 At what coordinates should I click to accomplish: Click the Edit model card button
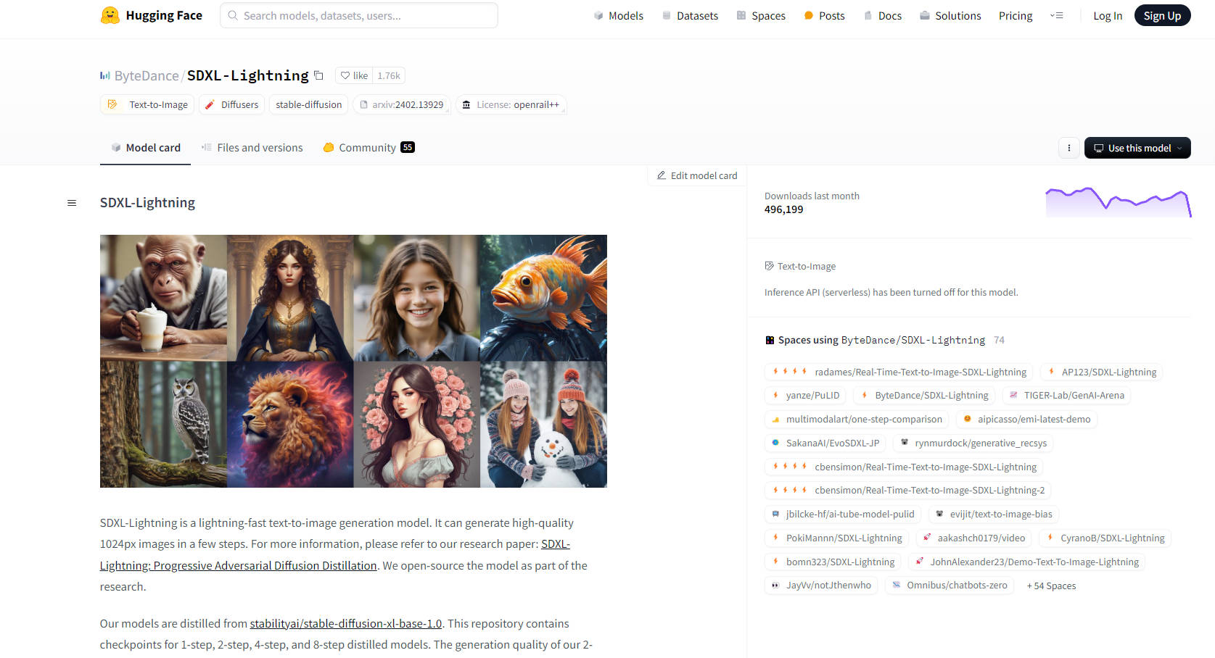point(697,175)
